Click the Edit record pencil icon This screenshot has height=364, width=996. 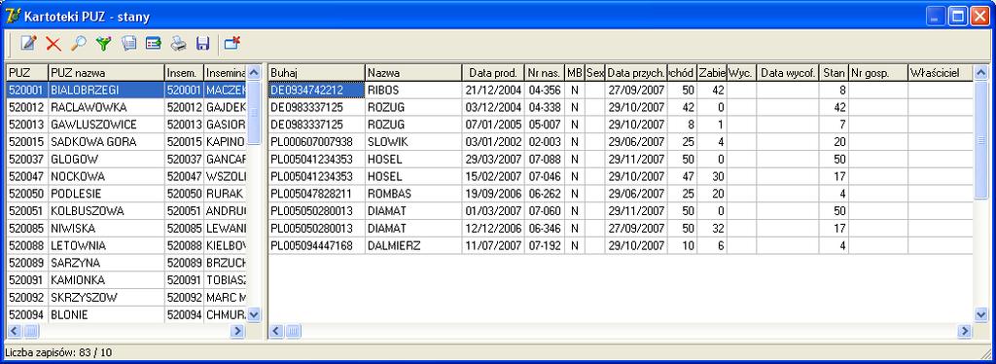point(28,43)
